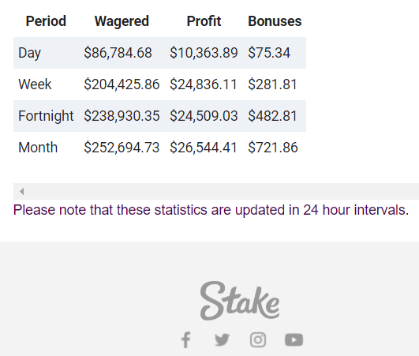Select the Bonuses column header

click(x=275, y=21)
